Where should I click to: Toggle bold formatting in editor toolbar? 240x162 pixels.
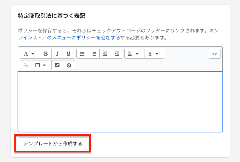tap(46, 54)
